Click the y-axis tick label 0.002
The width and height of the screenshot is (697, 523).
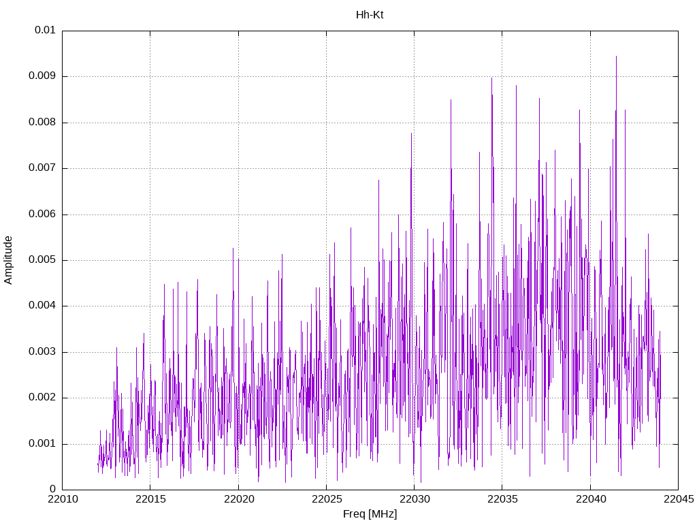coord(42,398)
